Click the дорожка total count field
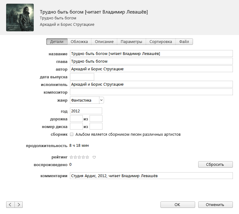Screen dimensions: 239x214 pos(96,119)
